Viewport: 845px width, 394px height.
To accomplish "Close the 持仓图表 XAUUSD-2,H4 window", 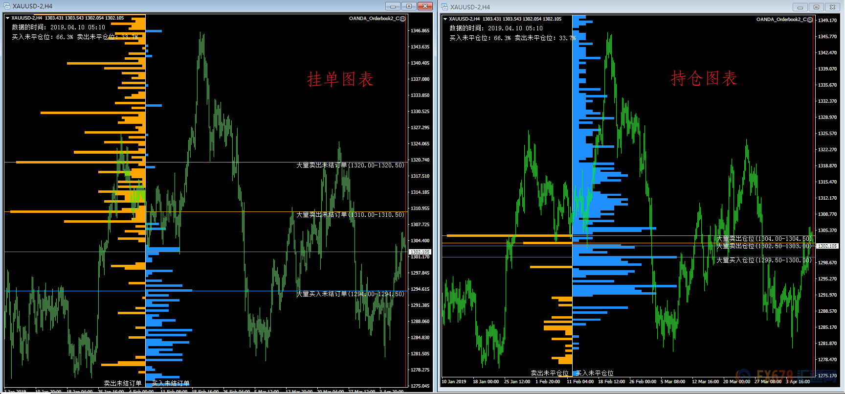I will click(x=833, y=7).
